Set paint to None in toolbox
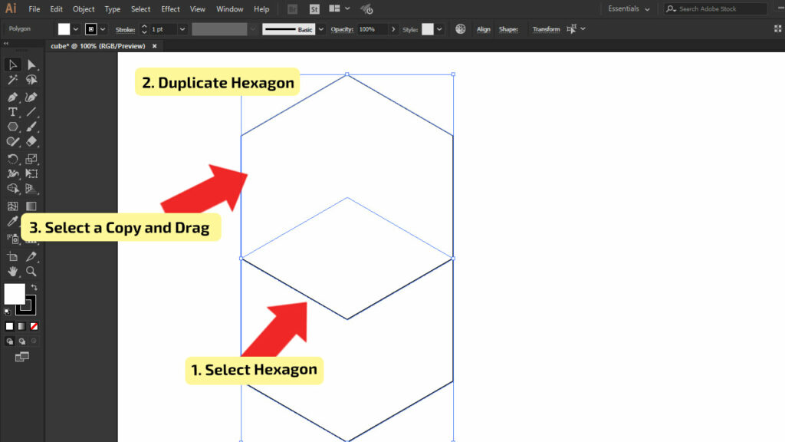The image size is (785, 442). (x=34, y=326)
